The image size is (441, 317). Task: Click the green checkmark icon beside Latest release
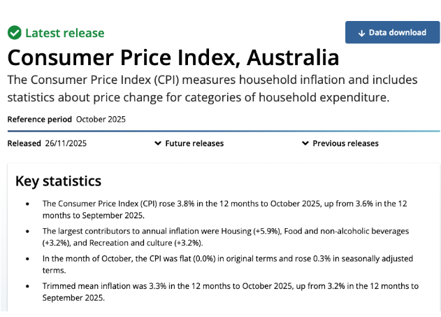14,33
